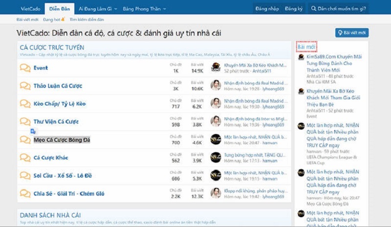This screenshot has width=391, height=227.
Task: Click the Kèo Chấp/ Tỷ Lệ Kèo forum icon
Action: click(x=25, y=104)
